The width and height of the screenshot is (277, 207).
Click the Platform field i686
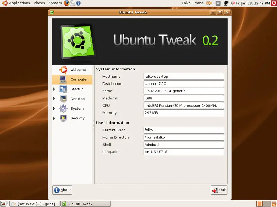point(184,98)
